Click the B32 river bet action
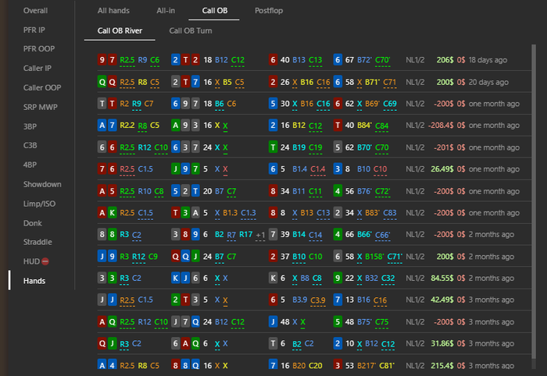This screenshot has height=376, width=547. coord(371,278)
